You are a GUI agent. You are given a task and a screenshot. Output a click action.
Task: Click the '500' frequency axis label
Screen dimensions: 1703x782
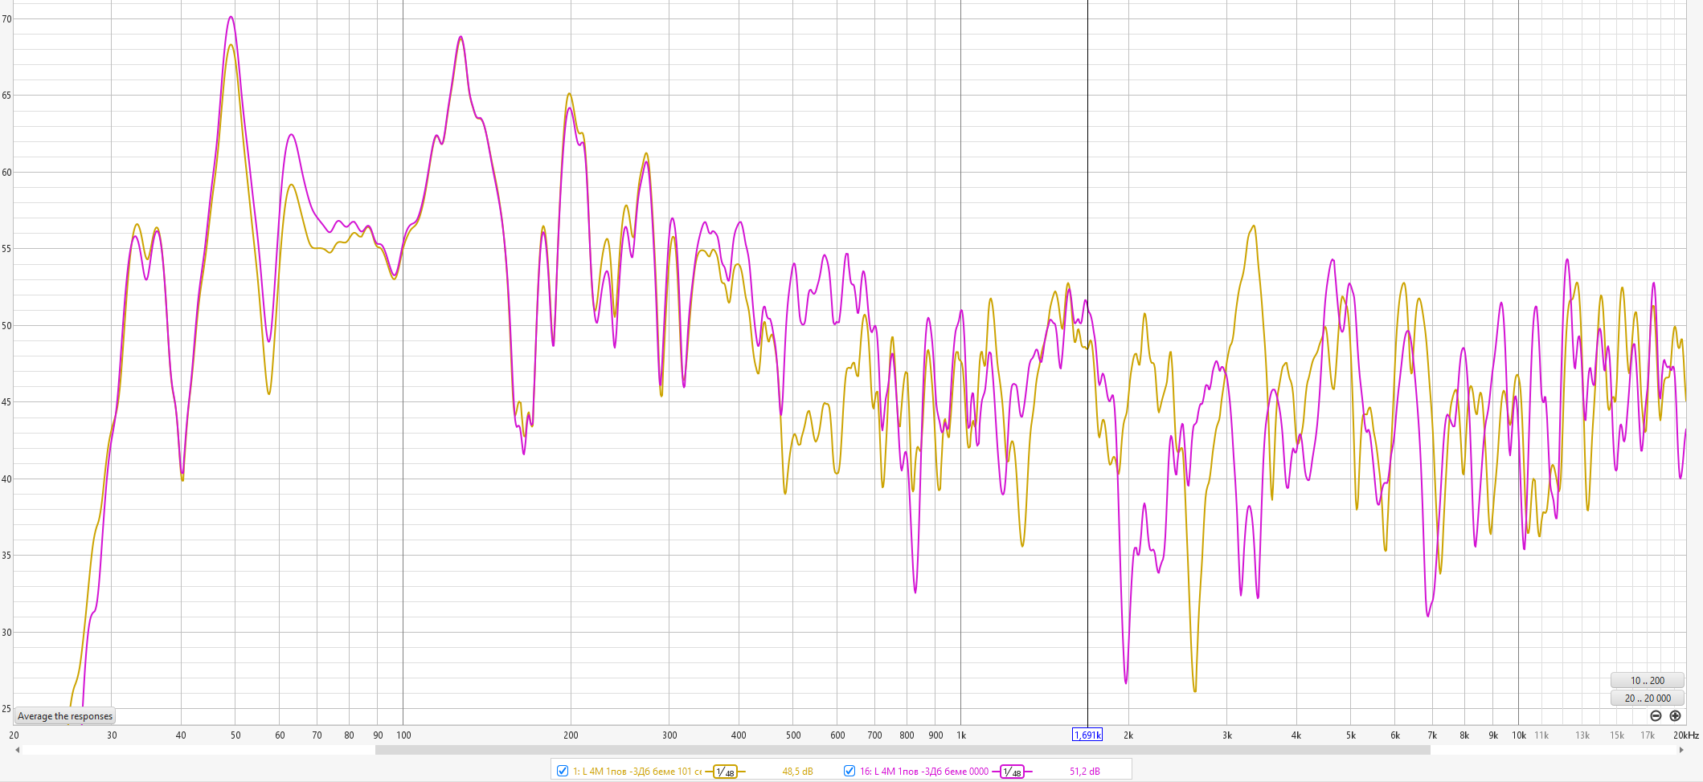(x=793, y=735)
